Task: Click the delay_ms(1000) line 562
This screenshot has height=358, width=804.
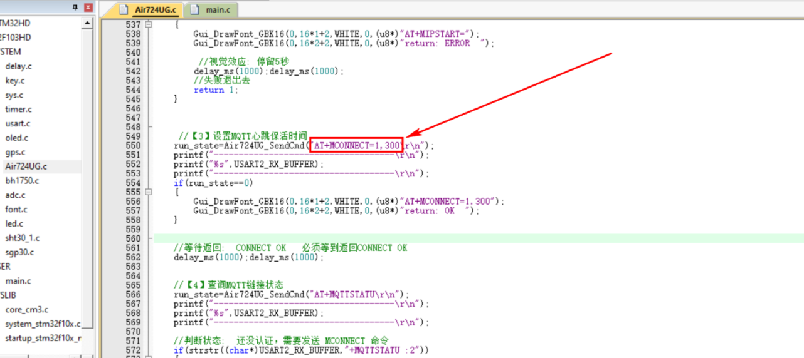Action: tap(249, 257)
